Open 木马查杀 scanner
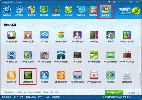142x100 pixels. [19, 11]
